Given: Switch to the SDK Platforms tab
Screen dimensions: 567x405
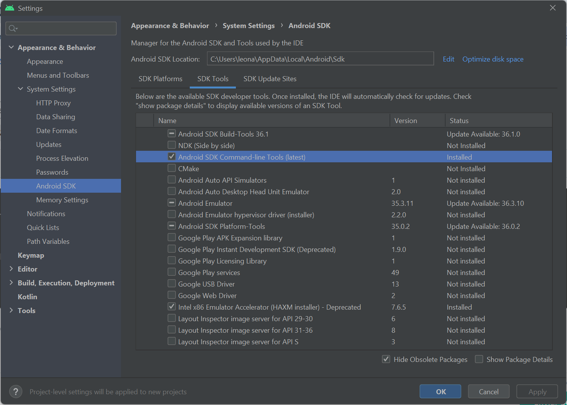Looking at the screenshot, I should point(160,79).
